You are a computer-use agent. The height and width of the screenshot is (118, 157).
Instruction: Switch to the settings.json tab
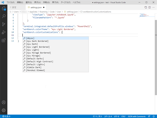(36, 7)
